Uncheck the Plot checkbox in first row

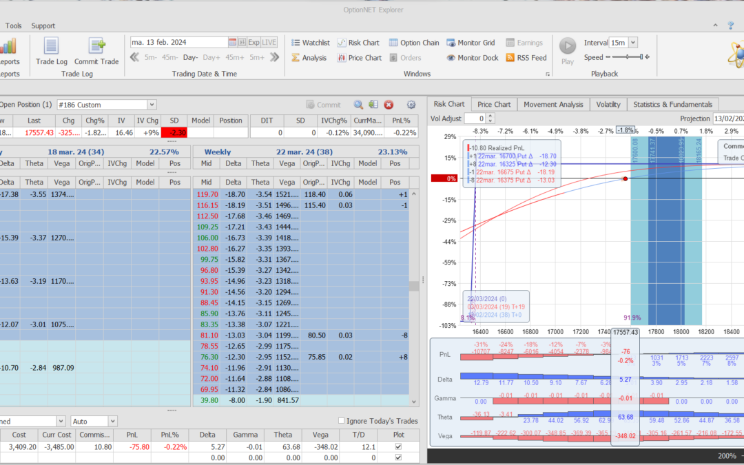(x=397, y=447)
